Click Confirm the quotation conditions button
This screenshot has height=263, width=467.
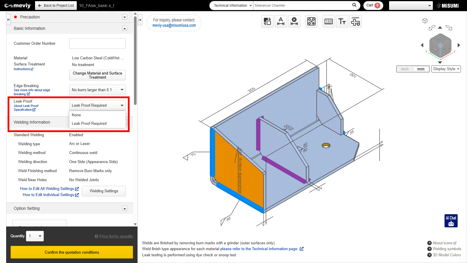click(72, 252)
